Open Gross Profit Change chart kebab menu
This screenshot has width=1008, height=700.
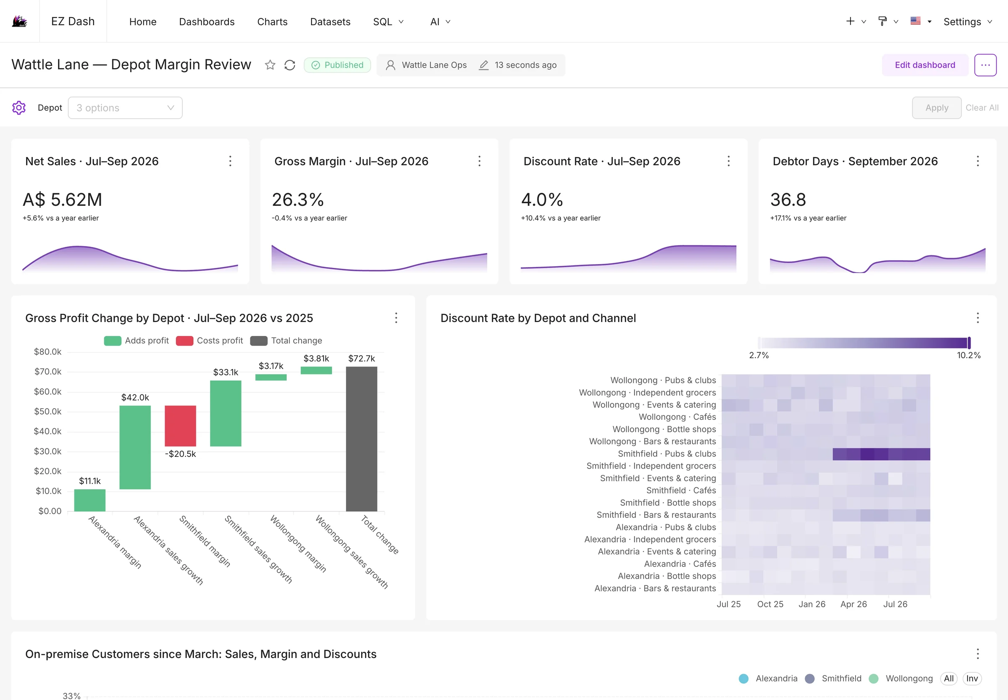(396, 317)
